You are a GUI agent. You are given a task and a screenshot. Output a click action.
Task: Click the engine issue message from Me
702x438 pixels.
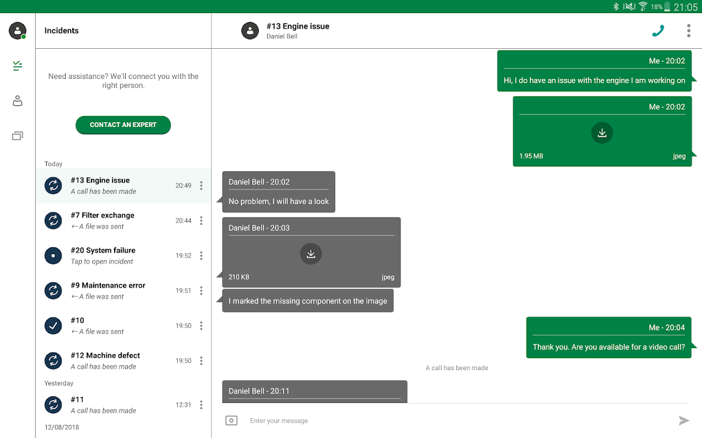point(595,71)
